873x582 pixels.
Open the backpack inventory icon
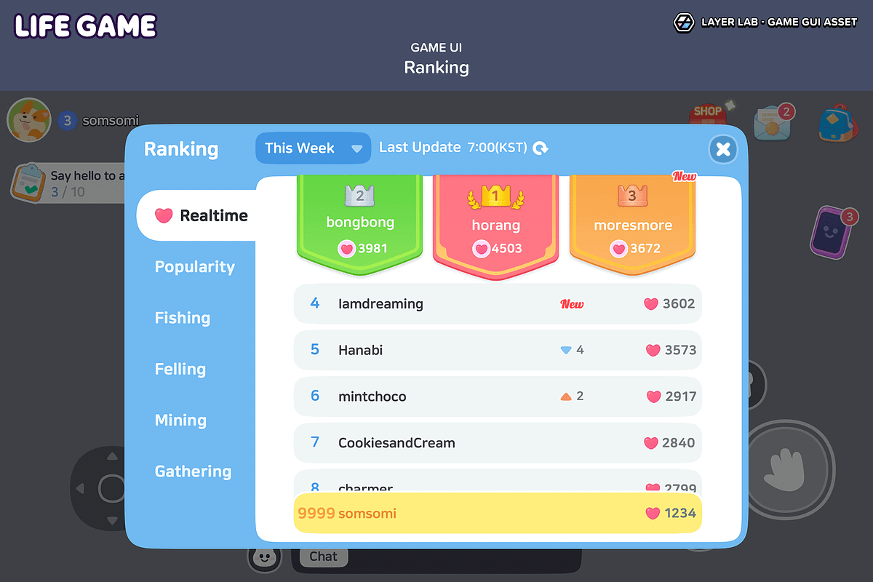(838, 124)
